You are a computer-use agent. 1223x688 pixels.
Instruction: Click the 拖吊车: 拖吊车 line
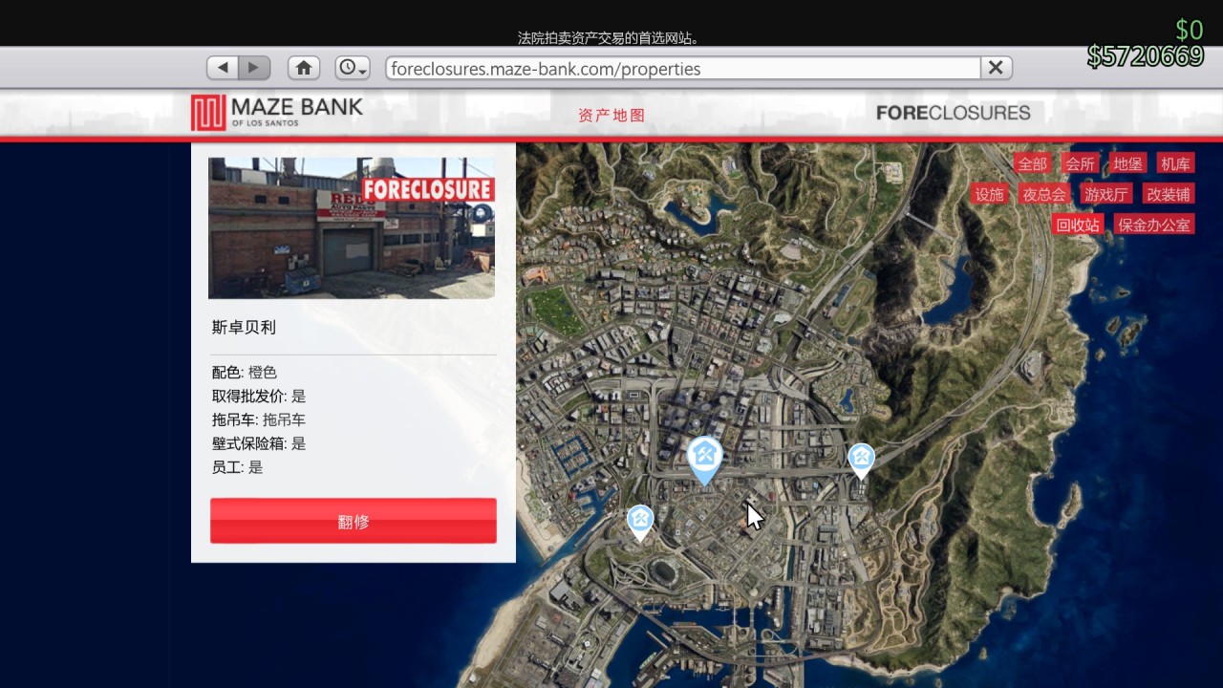(x=259, y=419)
